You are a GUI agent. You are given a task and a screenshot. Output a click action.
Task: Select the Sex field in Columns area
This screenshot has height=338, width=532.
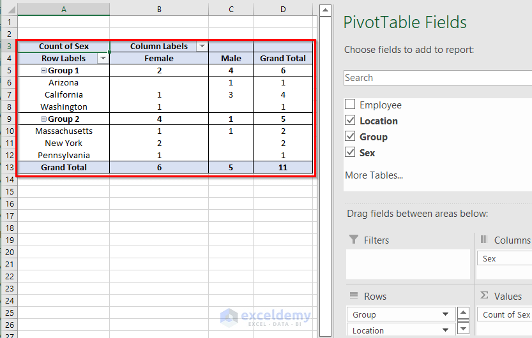[x=504, y=259]
